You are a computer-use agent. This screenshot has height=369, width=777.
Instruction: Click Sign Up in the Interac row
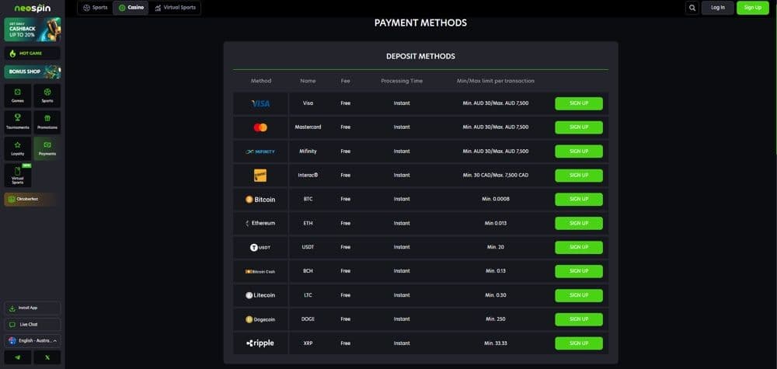pyautogui.click(x=579, y=176)
